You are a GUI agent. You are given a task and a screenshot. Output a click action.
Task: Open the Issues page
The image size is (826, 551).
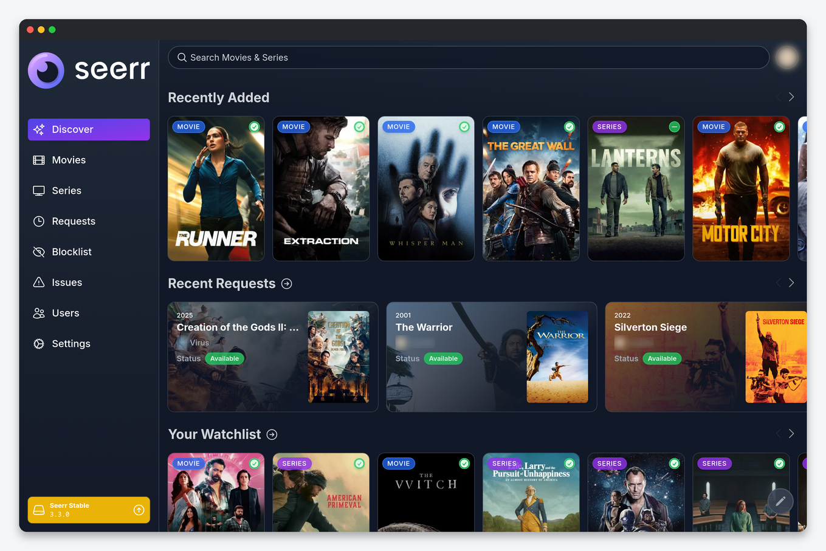pos(89,282)
